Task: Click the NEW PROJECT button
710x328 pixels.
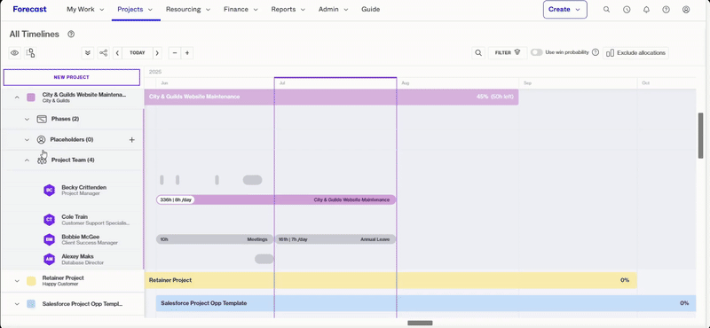Action: coord(72,77)
